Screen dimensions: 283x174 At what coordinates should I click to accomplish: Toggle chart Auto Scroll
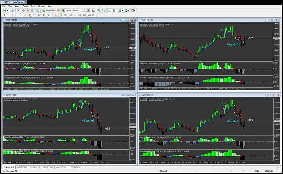(110, 11)
